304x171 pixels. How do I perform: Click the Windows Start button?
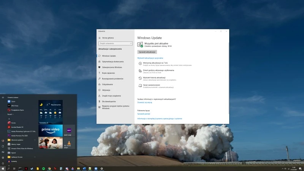pos(3,169)
